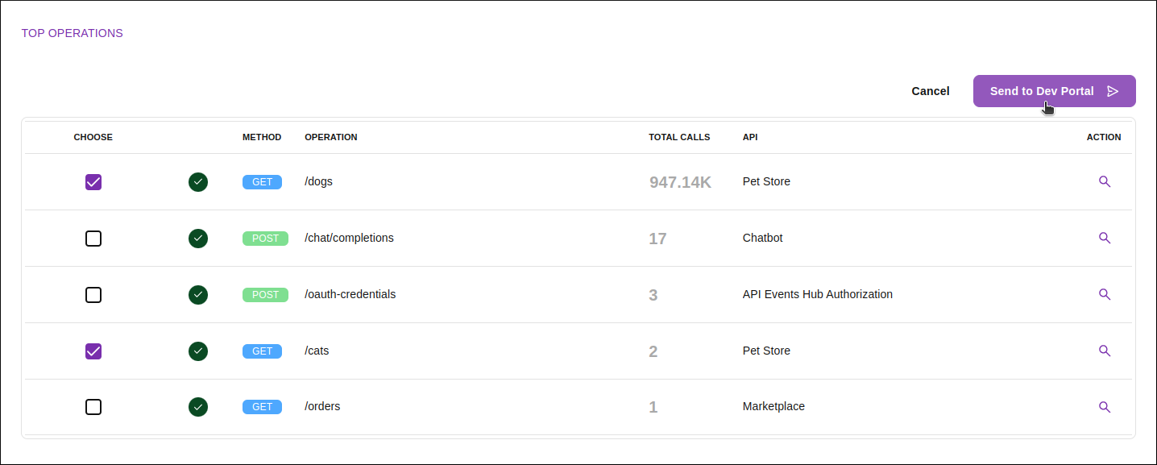Click the magnifier icon for /dogs row
This screenshot has width=1157, height=465.
click(x=1105, y=182)
